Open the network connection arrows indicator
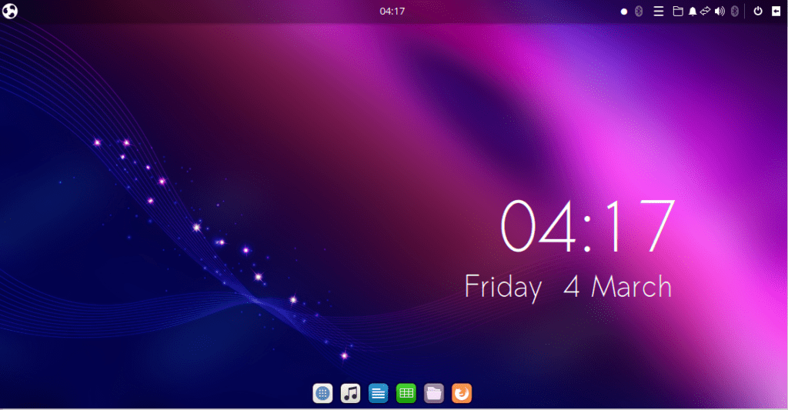 [706, 11]
